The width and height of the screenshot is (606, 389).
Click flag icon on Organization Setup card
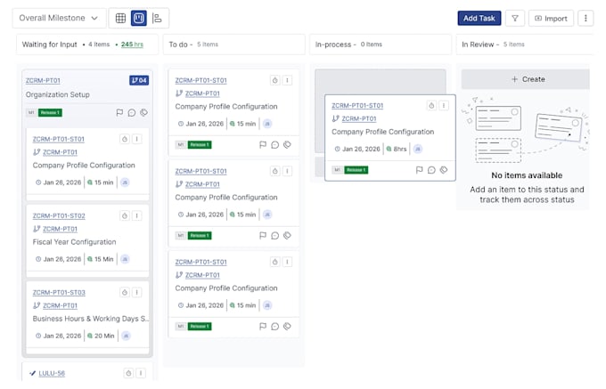tap(119, 113)
